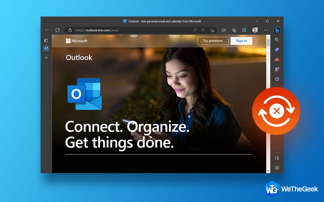Screen dimensions: 324x202
Task: Open sidebar Games chess piece
Action: tap(277, 69)
